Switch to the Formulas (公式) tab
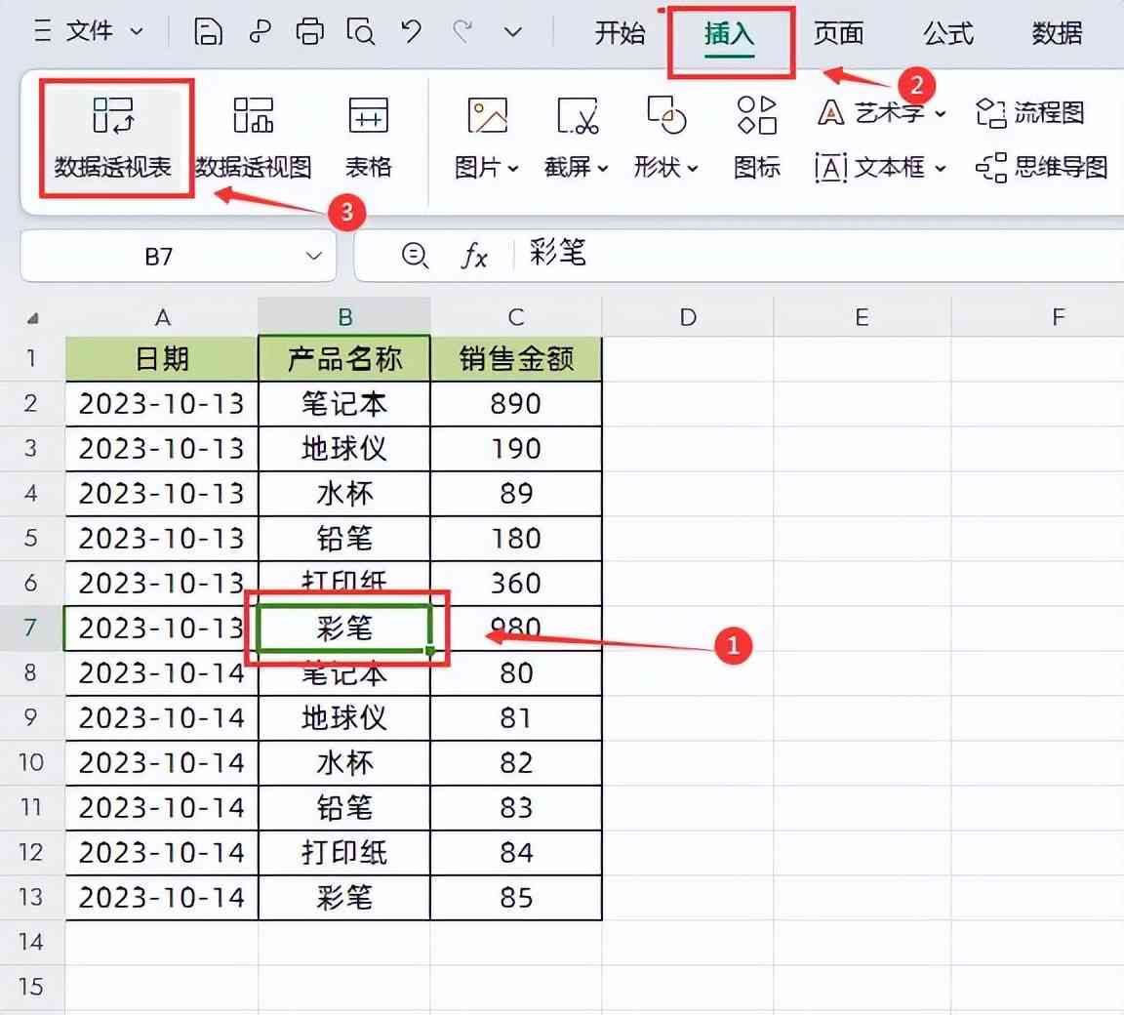This screenshot has height=1015, width=1124. [947, 33]
